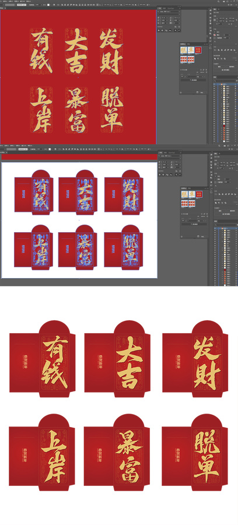The image size is (238, 525).
Task: Select 脱 asset thumbnail in upper Asset Export panel
Action: (184, 50)
